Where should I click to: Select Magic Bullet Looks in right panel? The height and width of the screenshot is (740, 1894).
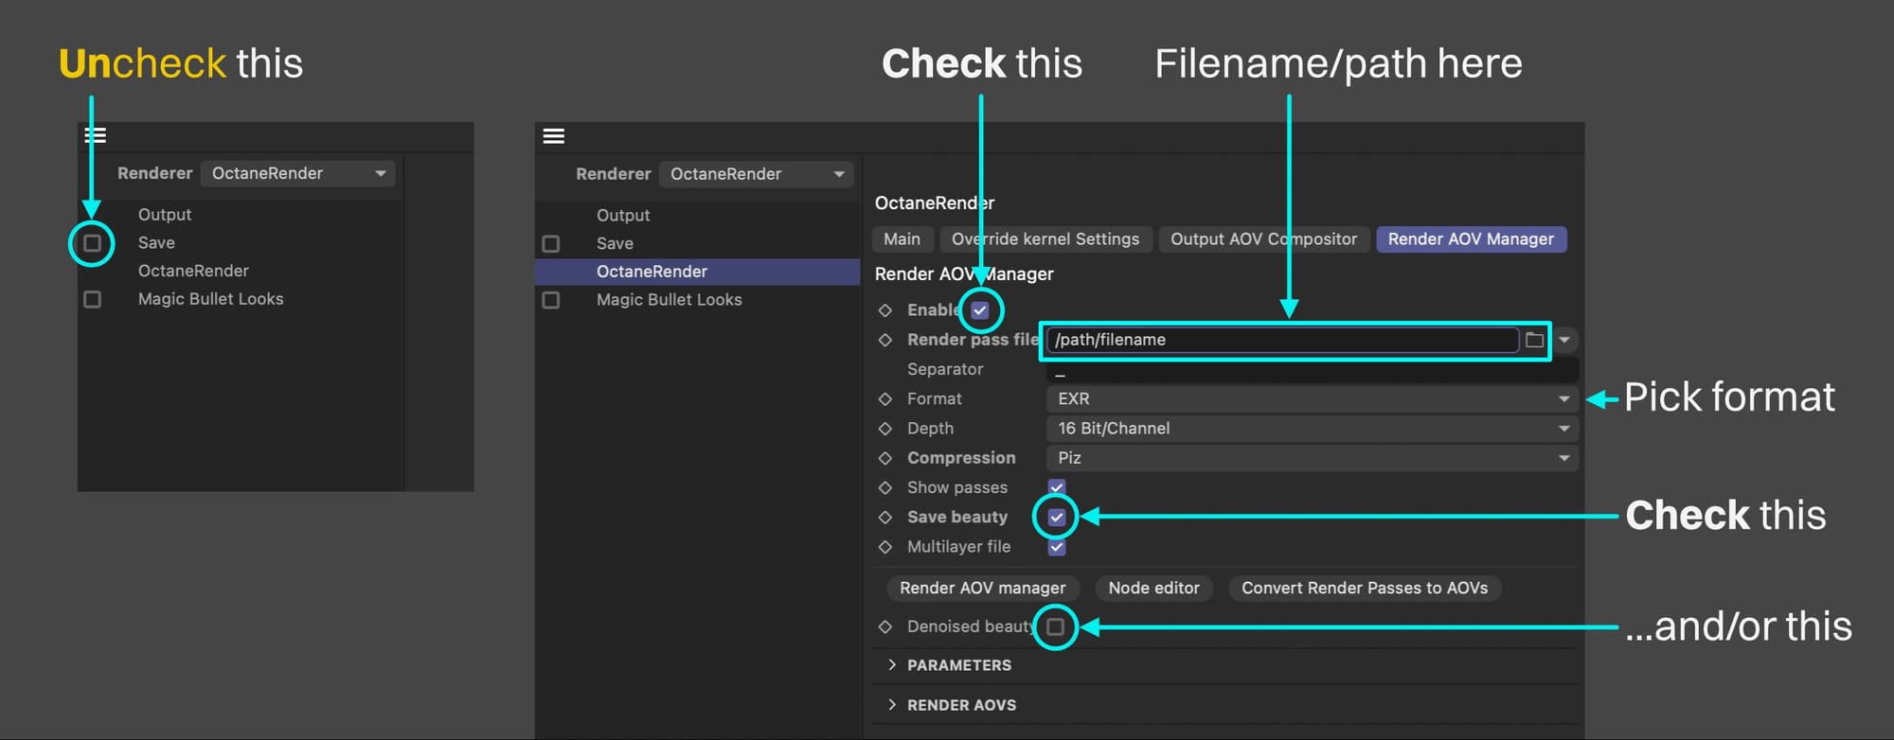pos(669,300)
